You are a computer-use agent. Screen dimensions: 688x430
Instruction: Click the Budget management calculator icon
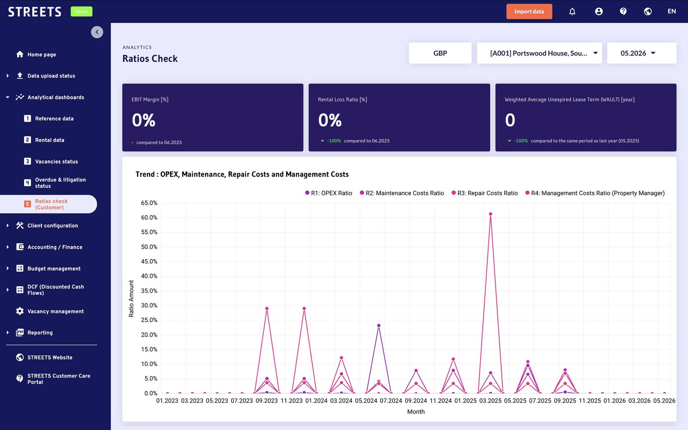click(x=20, y=268)
